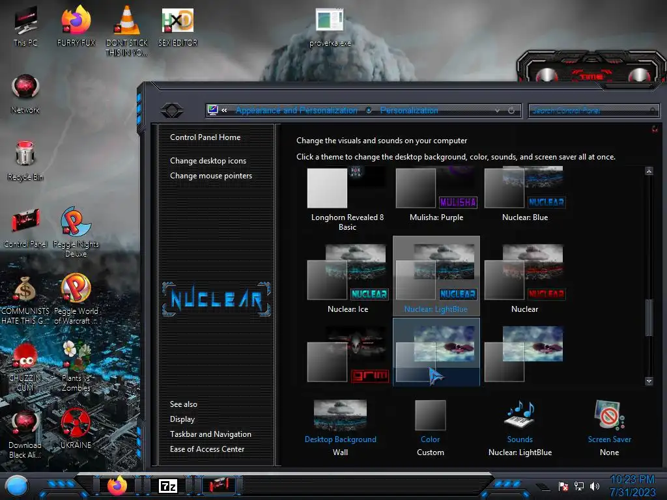Screen dimensions: 667x500
Task: Click the Start orb button
Action: pyautogui.click(x=17, y=486)
